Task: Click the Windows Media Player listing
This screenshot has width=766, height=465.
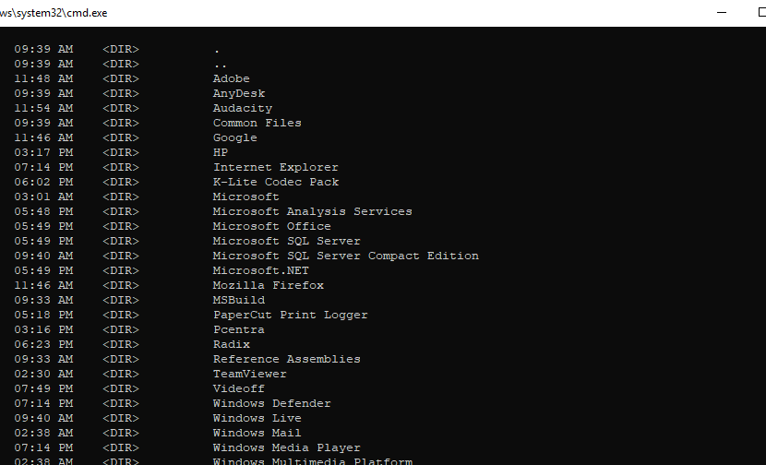Action: 286,447
